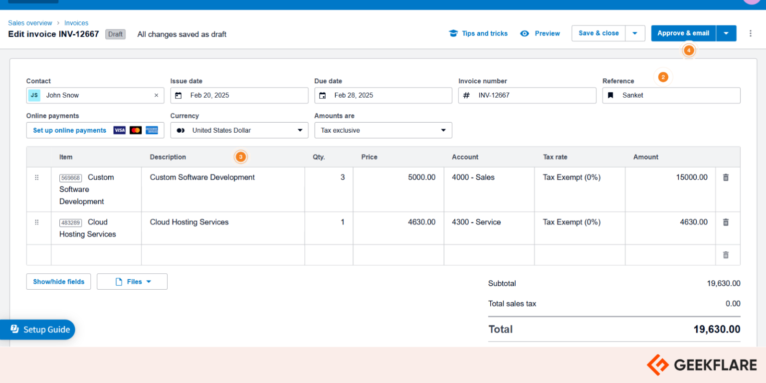Grab drag handle of Custom Software Development row
The width and height of the screenshot is (766, 383).
[x=36, y=177]
